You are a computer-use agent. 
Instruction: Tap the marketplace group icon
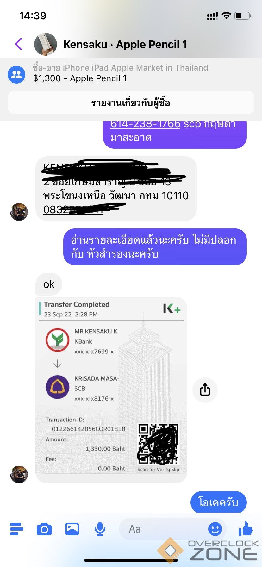point(16,75)
